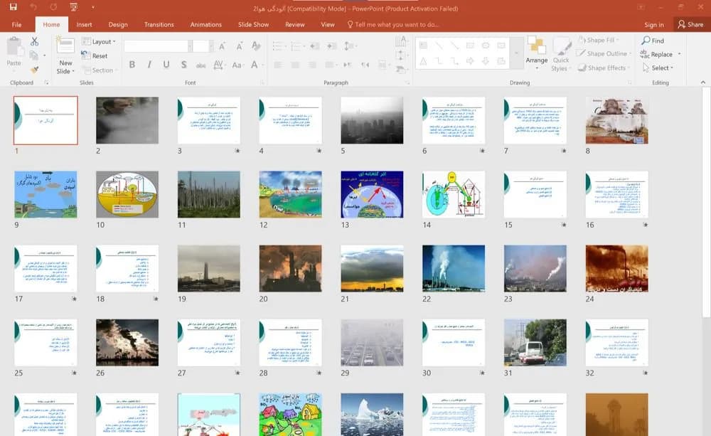Apply text shadow with the S icon
This screenshot has height=436, width=711.
tap(183, 65)
